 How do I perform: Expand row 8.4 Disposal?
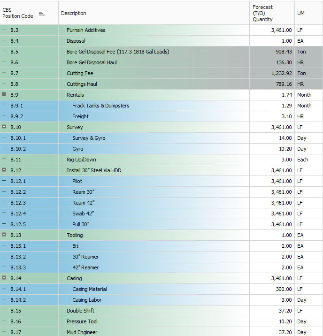4,40
